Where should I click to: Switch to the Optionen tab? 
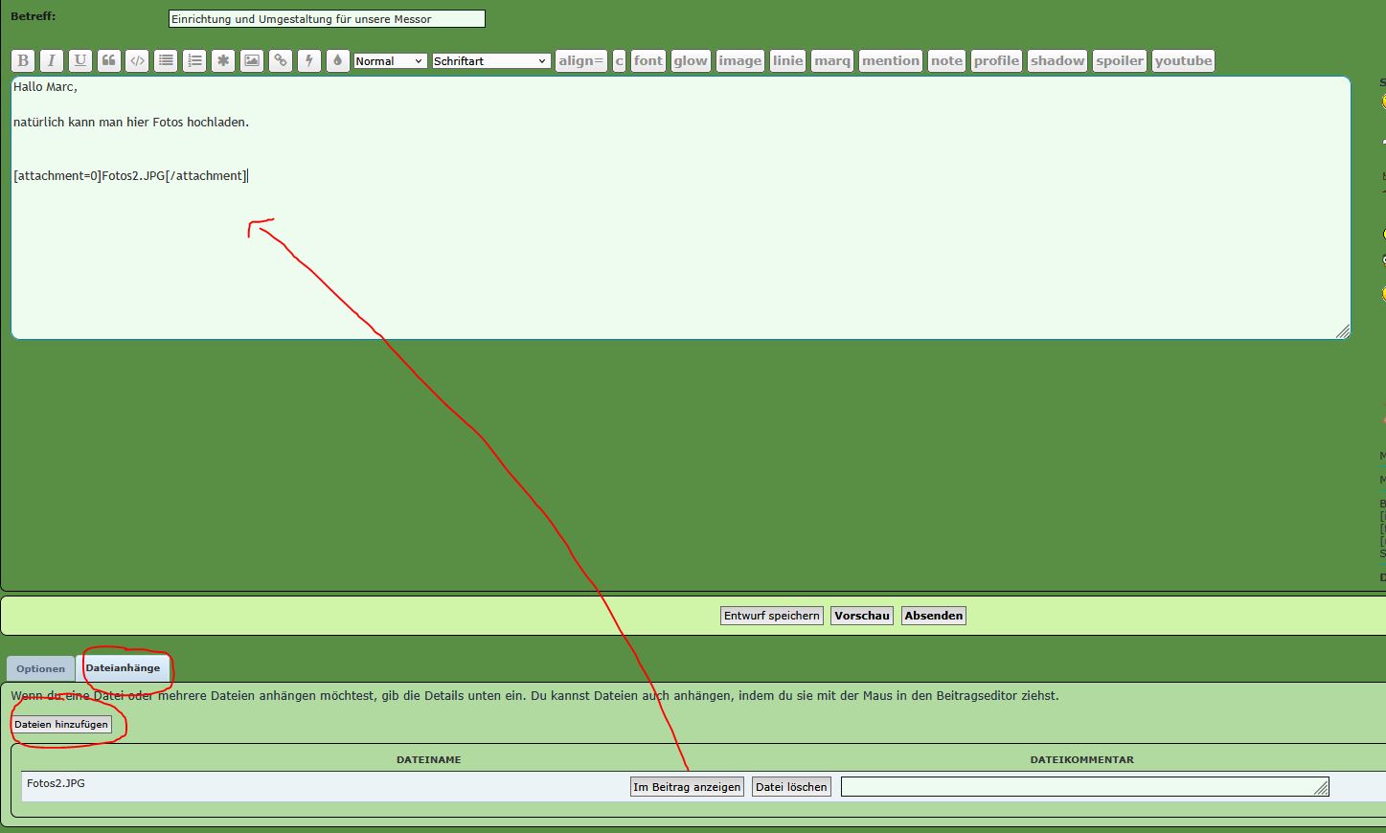[41, 668]
